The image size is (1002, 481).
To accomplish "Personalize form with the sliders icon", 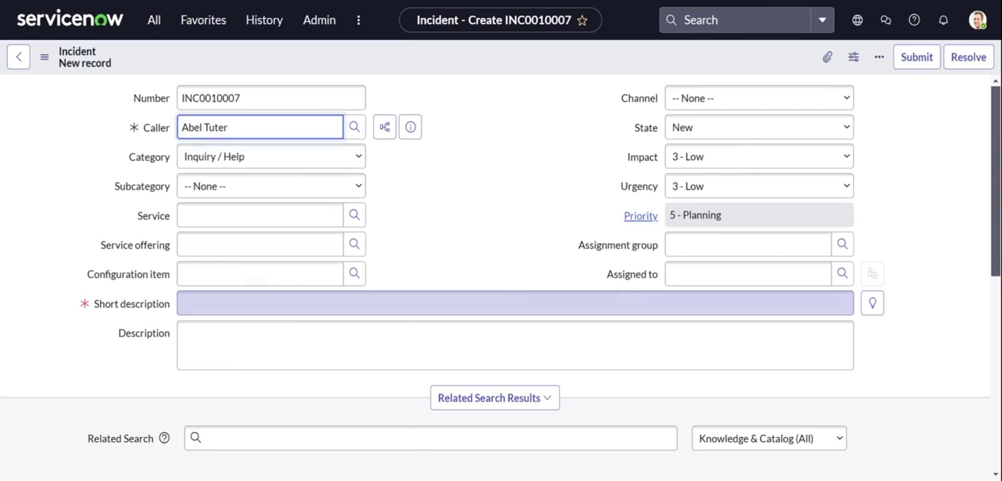I will point(853,57).
